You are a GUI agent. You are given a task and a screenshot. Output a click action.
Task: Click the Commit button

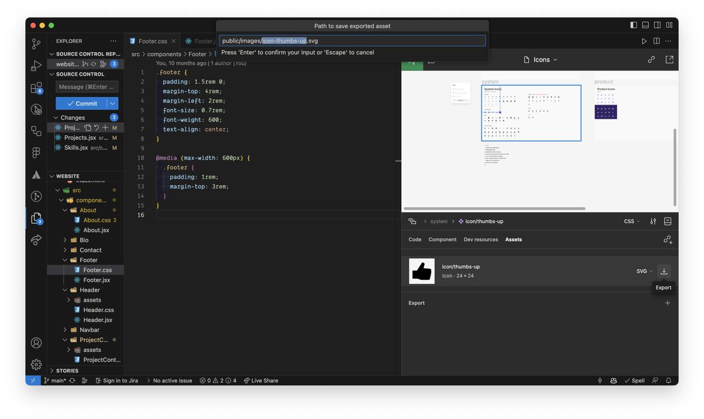(82, 103)
